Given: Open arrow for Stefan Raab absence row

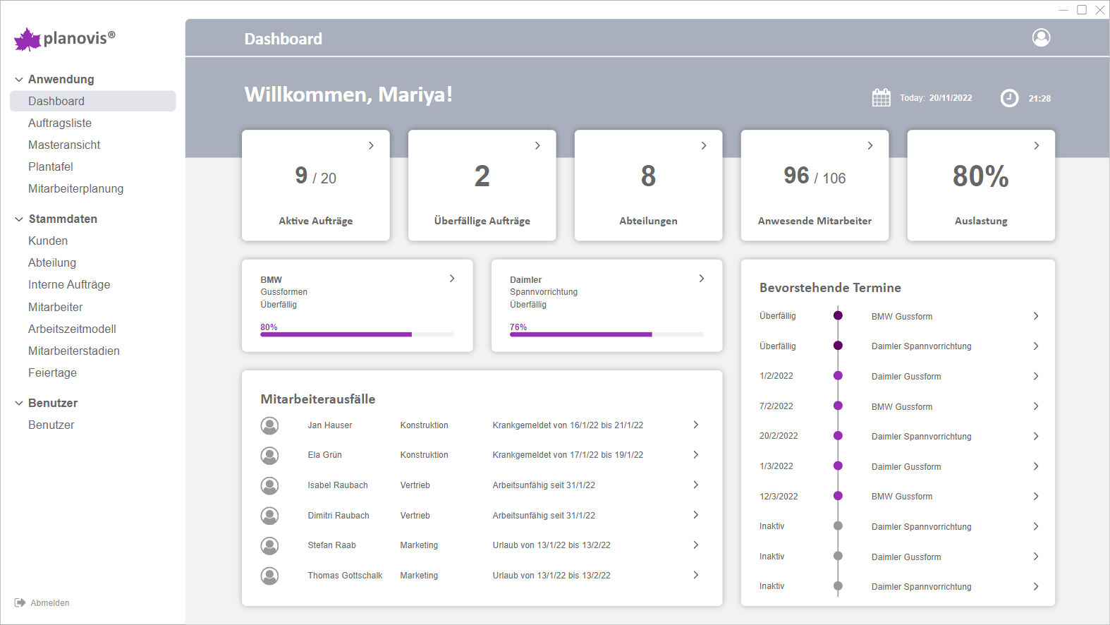Looking at the screenshot, I should (x=696, y=545).
